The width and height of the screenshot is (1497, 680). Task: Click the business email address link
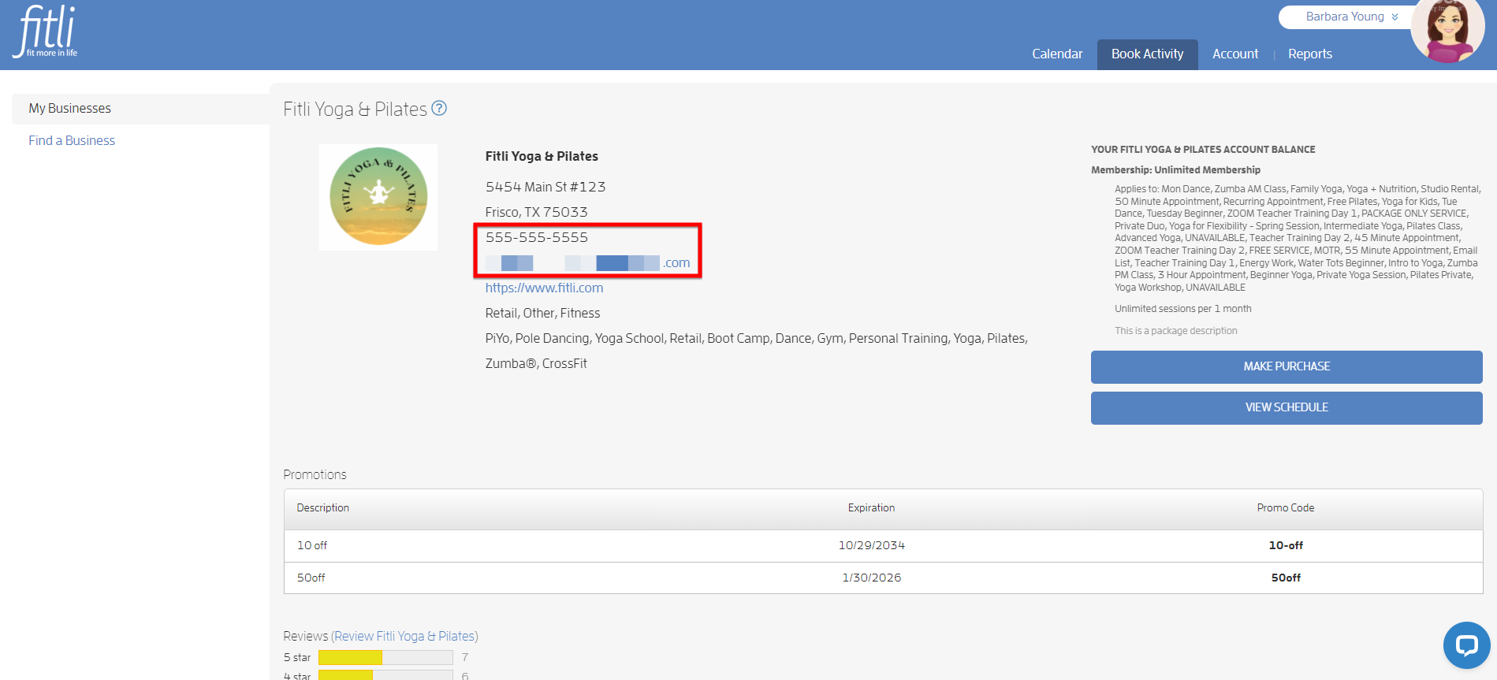pos(587,263)
